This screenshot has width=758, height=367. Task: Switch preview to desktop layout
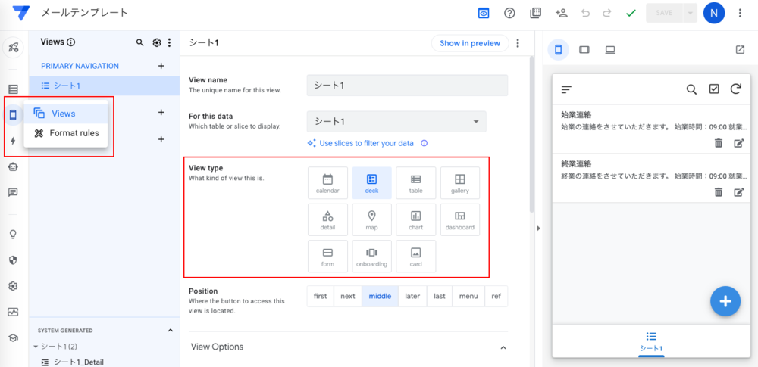(609, 50)
